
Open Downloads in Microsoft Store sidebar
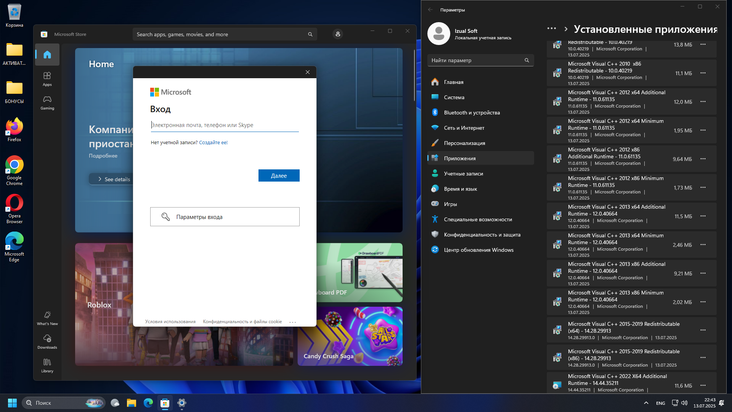[x=47, y=342]
